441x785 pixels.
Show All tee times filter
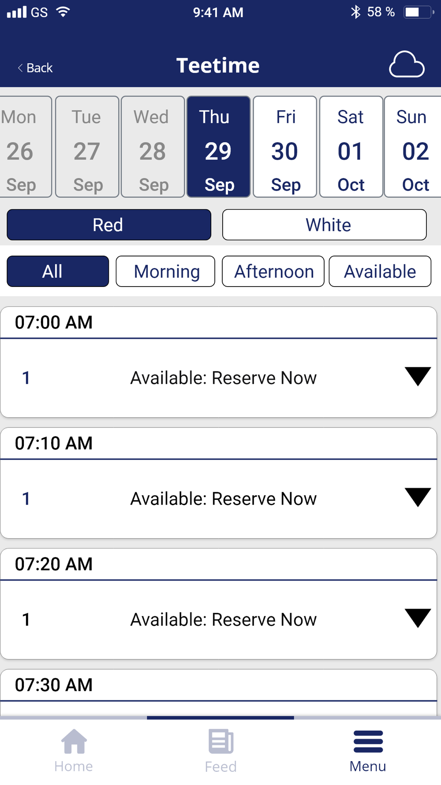(x=58, y=272)
